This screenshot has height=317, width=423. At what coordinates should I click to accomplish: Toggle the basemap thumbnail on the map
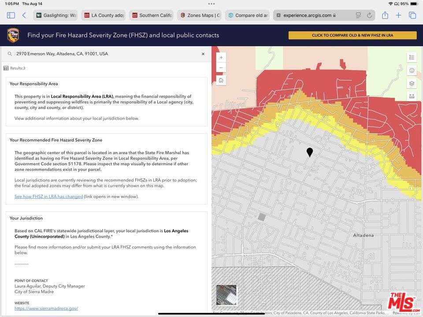point(226,295)
